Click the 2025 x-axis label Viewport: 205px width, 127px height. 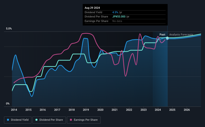(172, 110)
